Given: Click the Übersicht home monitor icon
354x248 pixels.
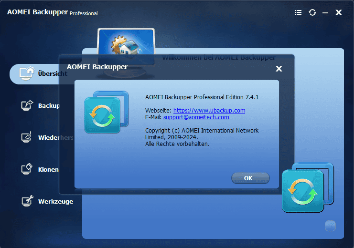Looking at the screenshot, I should click(27, 73).
